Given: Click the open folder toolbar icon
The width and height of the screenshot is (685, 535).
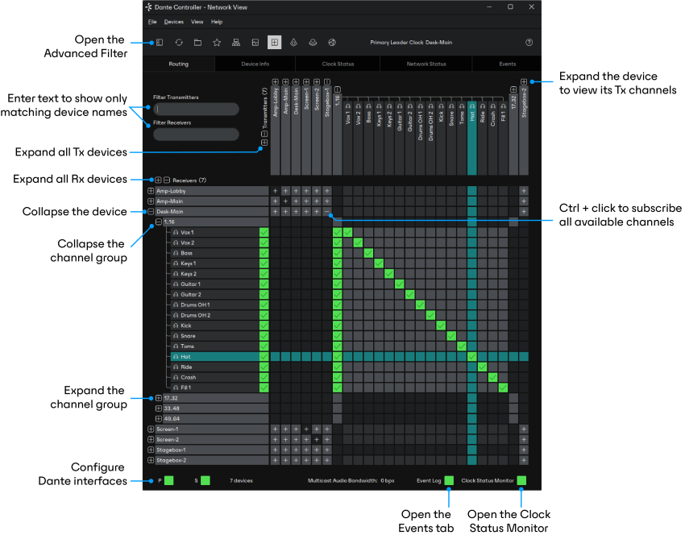Looking at the screenshot, I should [198, 43].
